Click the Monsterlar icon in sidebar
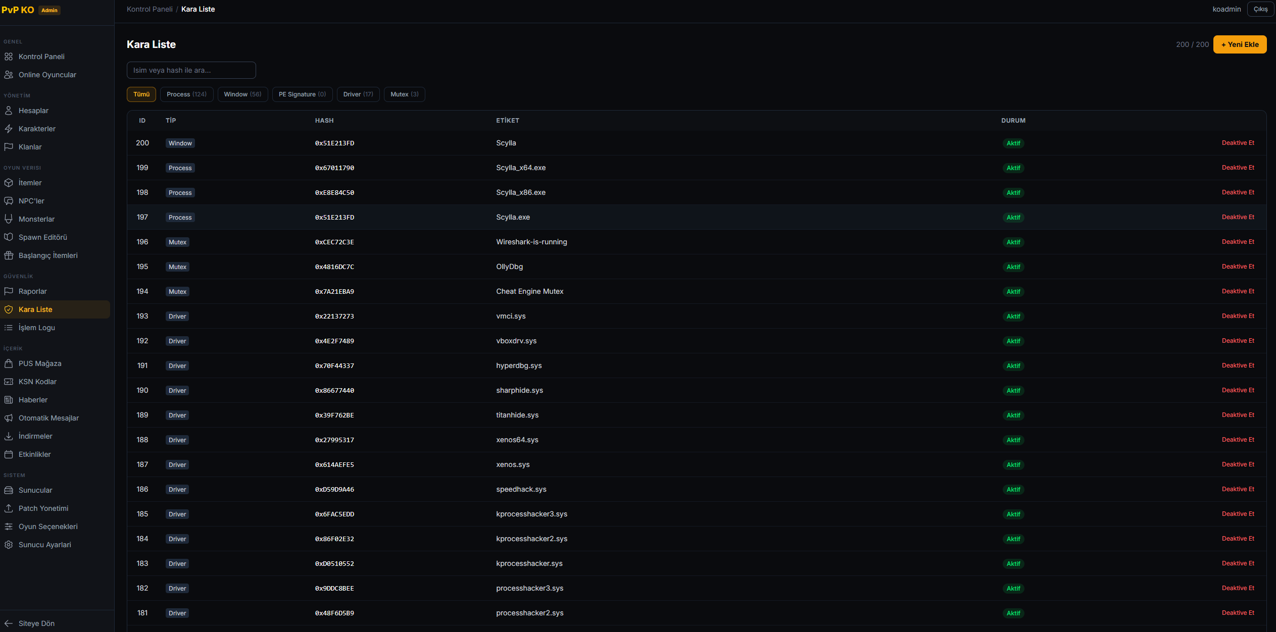 click(9, 219)
